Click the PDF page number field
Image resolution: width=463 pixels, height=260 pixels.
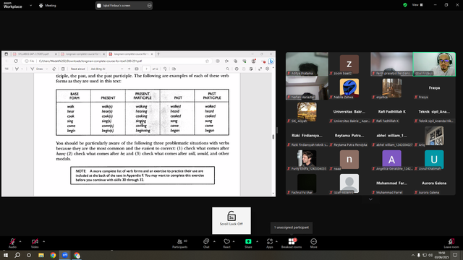click(146, 69)
